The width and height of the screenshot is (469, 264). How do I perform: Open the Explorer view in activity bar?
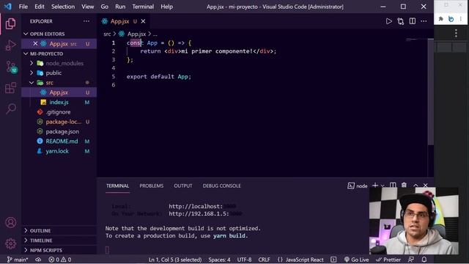10,23
